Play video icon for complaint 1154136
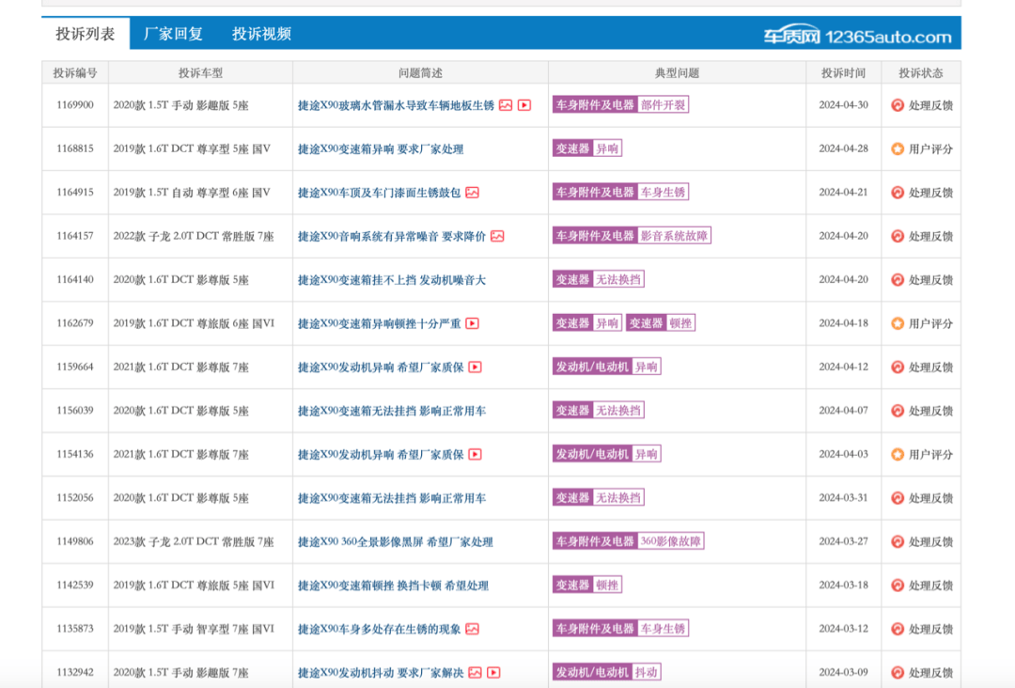 pyautogui.click(x=476, y=454)
